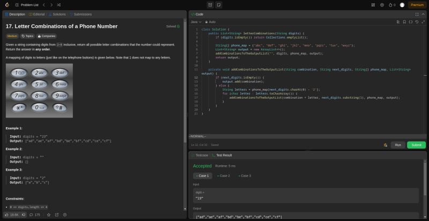The width and height of the screenshot is (429, 221).
Task: Click the streak fire counter
Action: click(392, 5)
